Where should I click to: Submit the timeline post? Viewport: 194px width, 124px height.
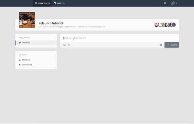pyautogui.click(x=172, y=45)
